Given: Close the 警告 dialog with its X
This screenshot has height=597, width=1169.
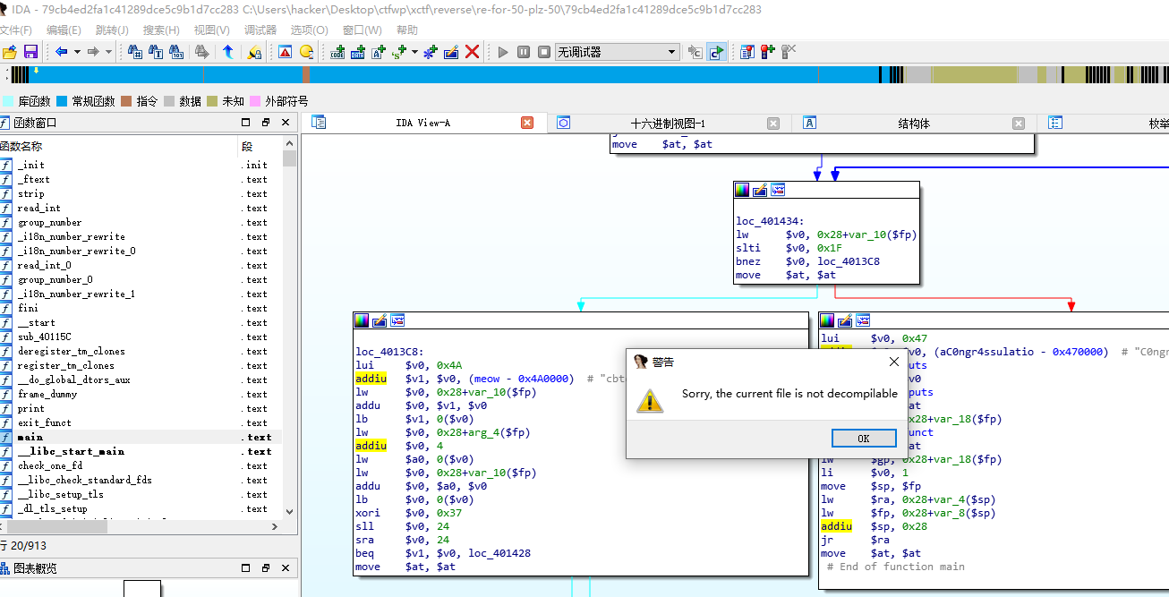Looking at the screenshot, I should coord(893,362).
